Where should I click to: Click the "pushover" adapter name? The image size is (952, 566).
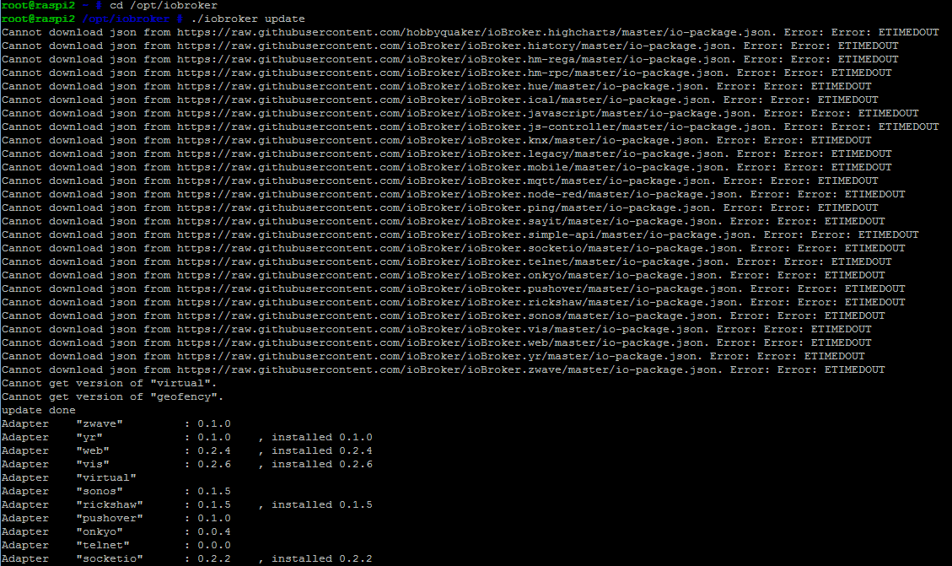[110, 518]
